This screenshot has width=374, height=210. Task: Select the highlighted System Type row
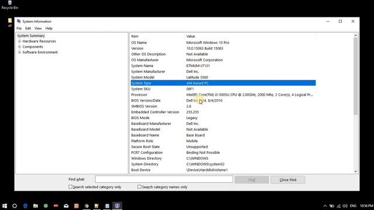tap(223, 83)
